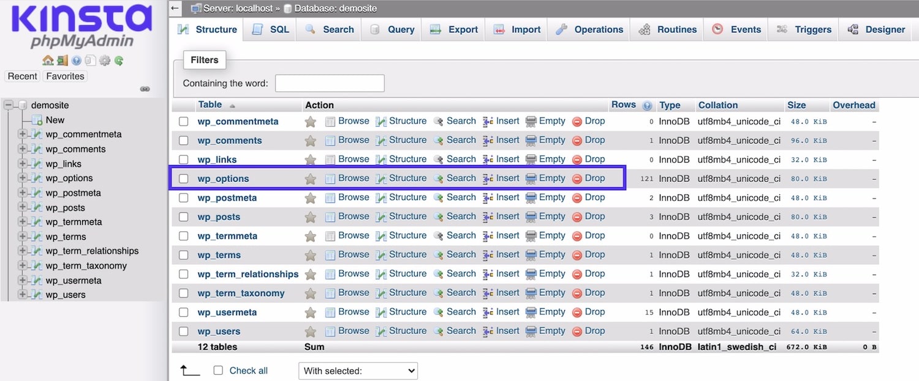Enable the Check all checkbox
Viewport: 919px width, 381px height.
218,370
